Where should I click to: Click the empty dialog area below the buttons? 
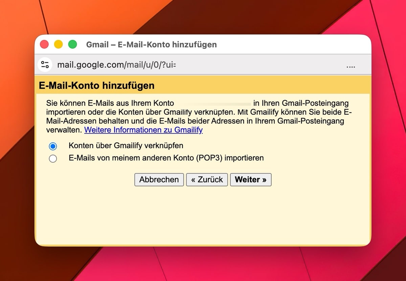(x=203, y=216)
